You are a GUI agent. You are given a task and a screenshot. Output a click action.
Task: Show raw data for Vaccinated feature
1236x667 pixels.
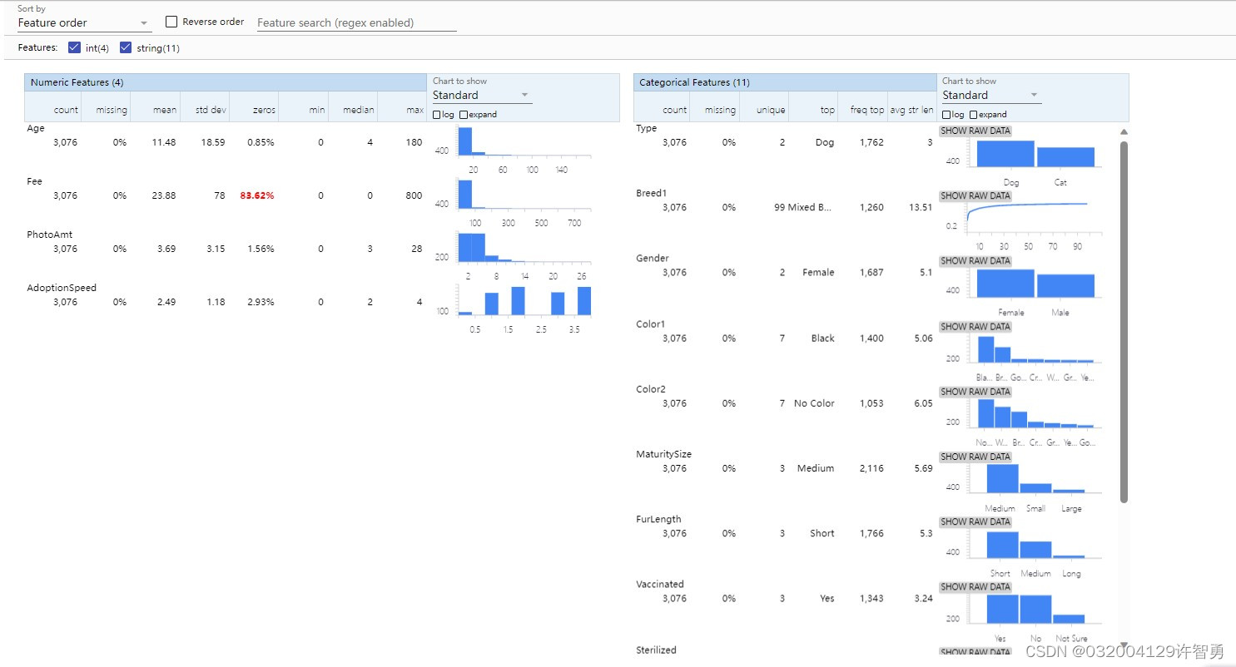click(975, 587)
